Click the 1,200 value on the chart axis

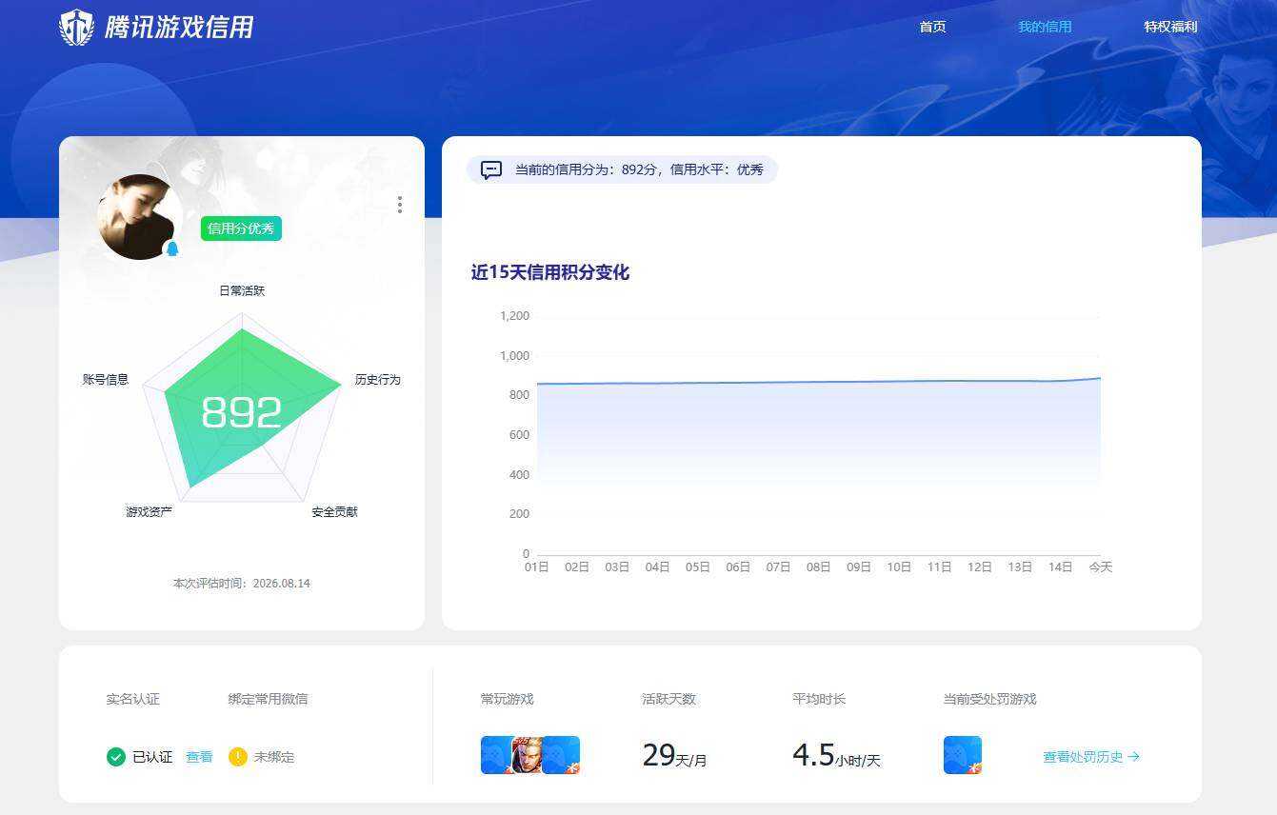[514, 316]
